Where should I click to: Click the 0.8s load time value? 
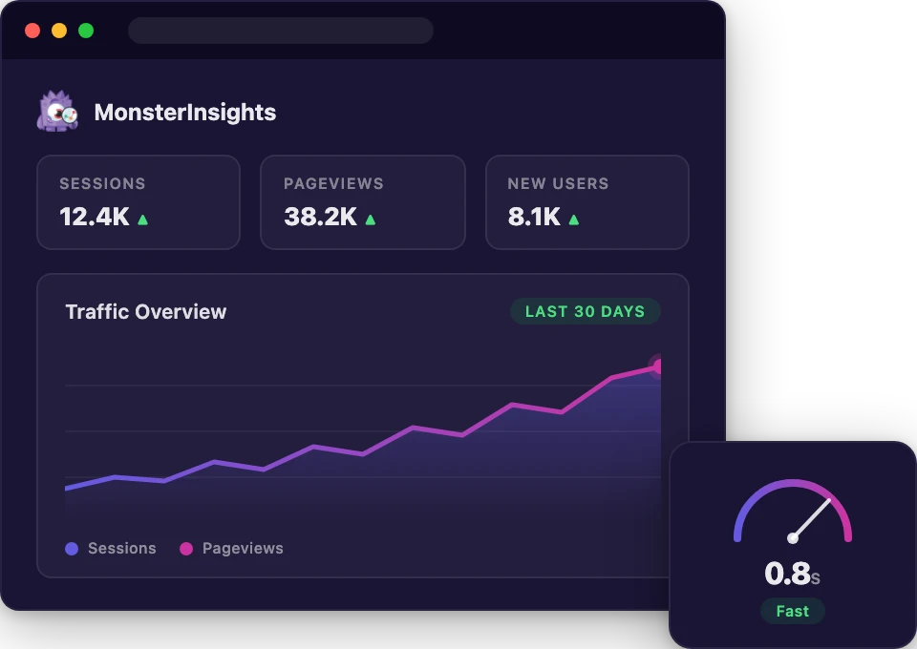pos(793,573)
